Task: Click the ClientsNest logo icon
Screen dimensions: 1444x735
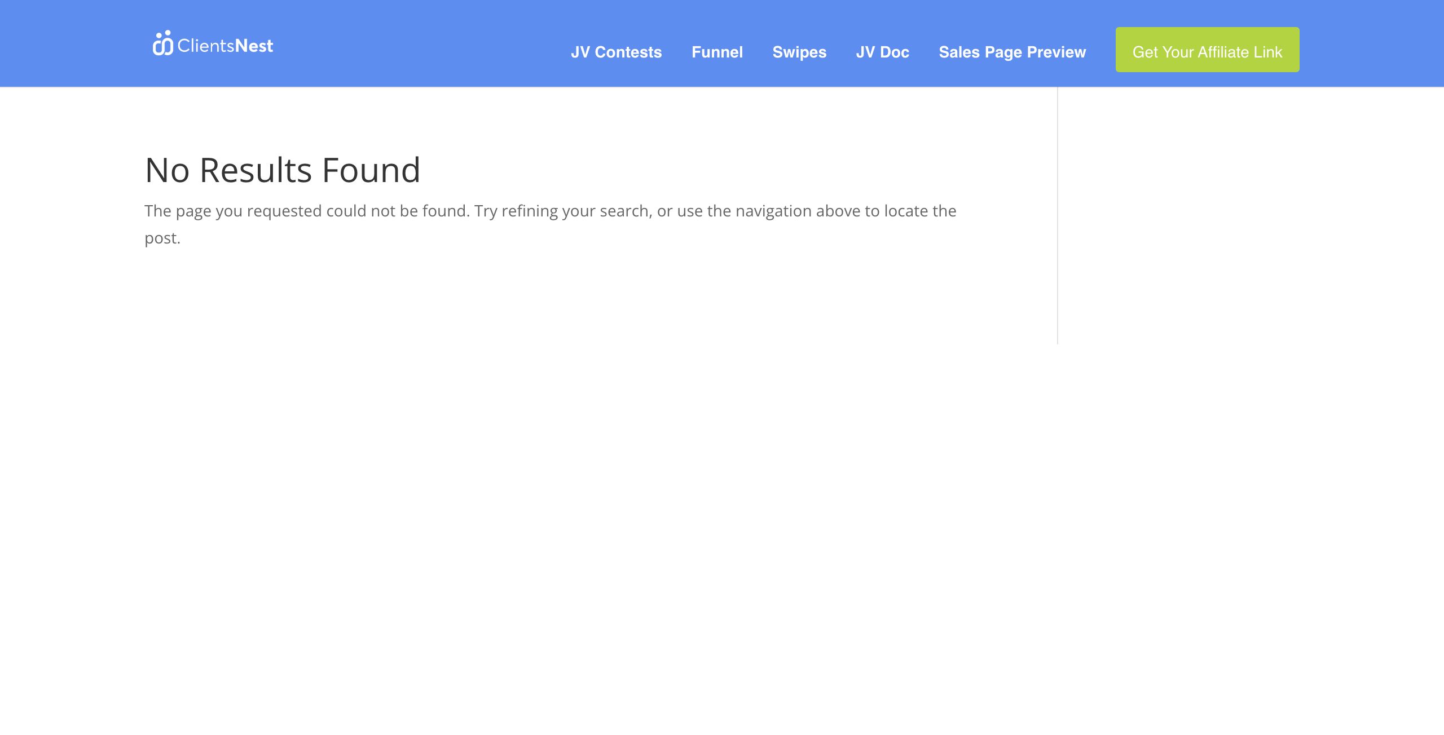Action: coord(162,43)
